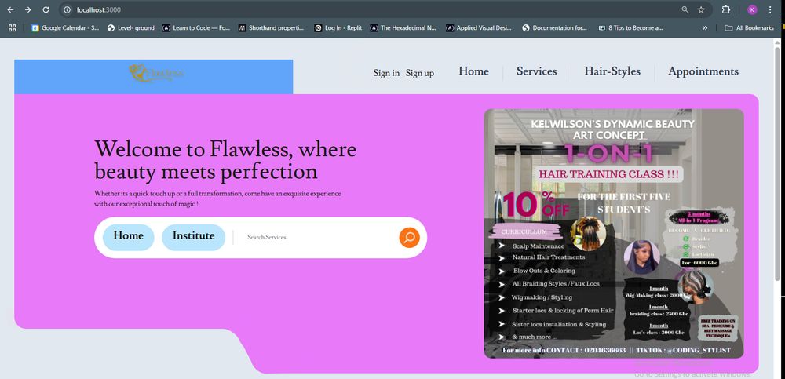The width and height of the screenshot is (785, 379).
Task: Click the browser back arrow
Action: (10, 9)
